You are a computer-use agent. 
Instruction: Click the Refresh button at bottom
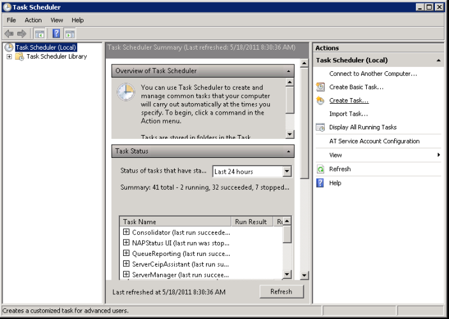click(x=281, y=292)
